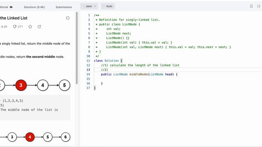The height and width of the screenshot is (147, 262).
Task: Click node 5 in the second diagram
Action: click(x=47, y=137)
